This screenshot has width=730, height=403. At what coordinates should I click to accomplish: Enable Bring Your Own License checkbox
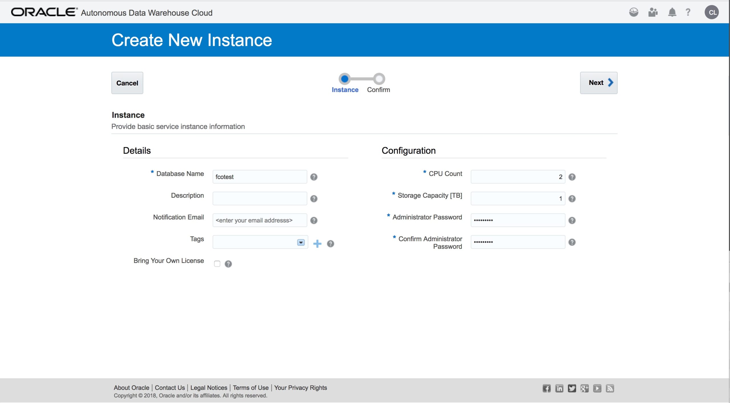click(217, 264)
